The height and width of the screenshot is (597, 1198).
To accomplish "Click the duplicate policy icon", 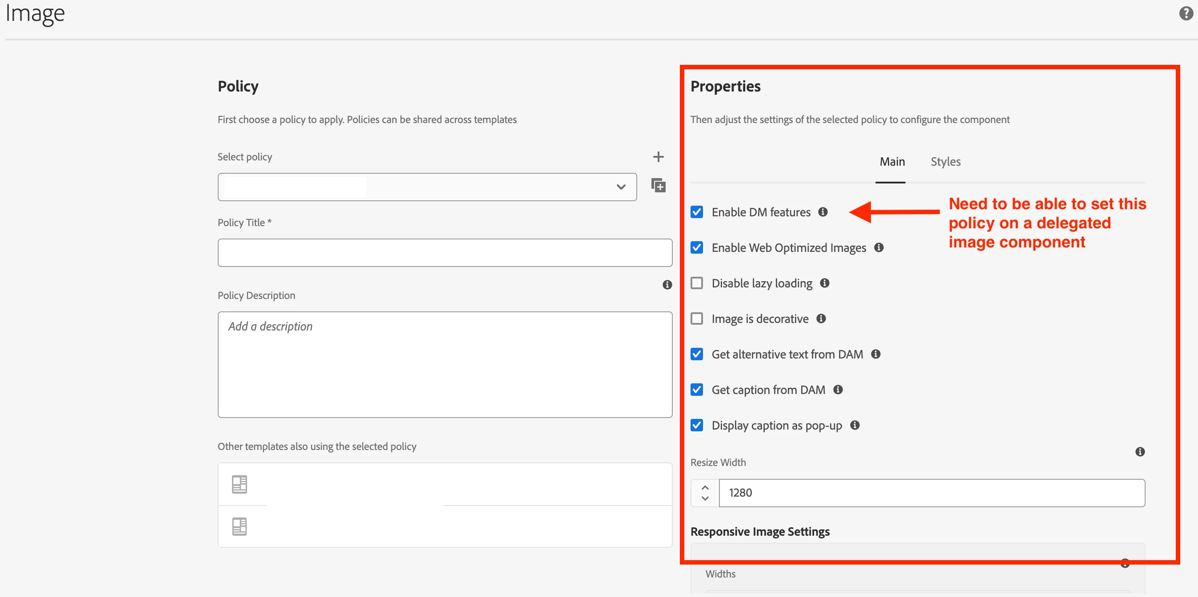I will (x=658, y=186).
